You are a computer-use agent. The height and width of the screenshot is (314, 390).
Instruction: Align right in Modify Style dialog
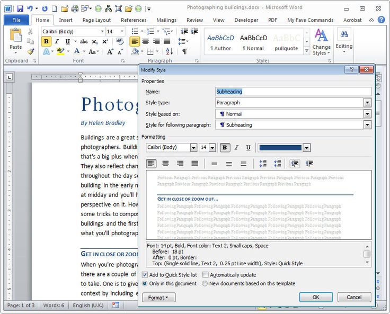coord(180,163)
